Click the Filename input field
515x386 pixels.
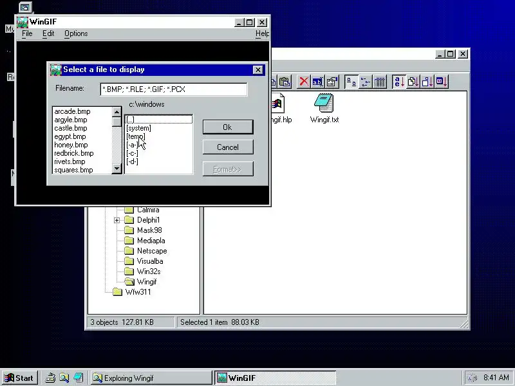174,89
